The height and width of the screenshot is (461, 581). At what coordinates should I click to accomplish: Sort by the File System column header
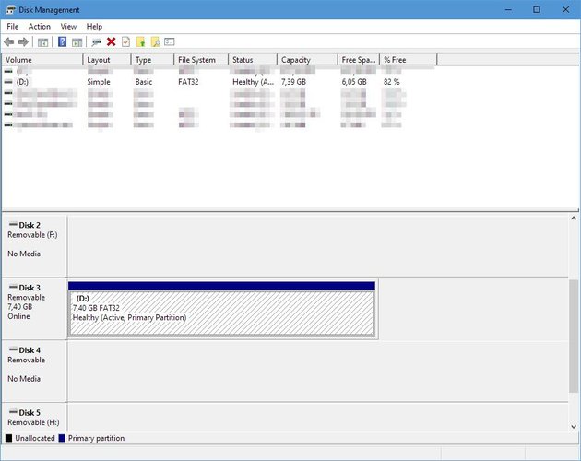tap(201, 60)
